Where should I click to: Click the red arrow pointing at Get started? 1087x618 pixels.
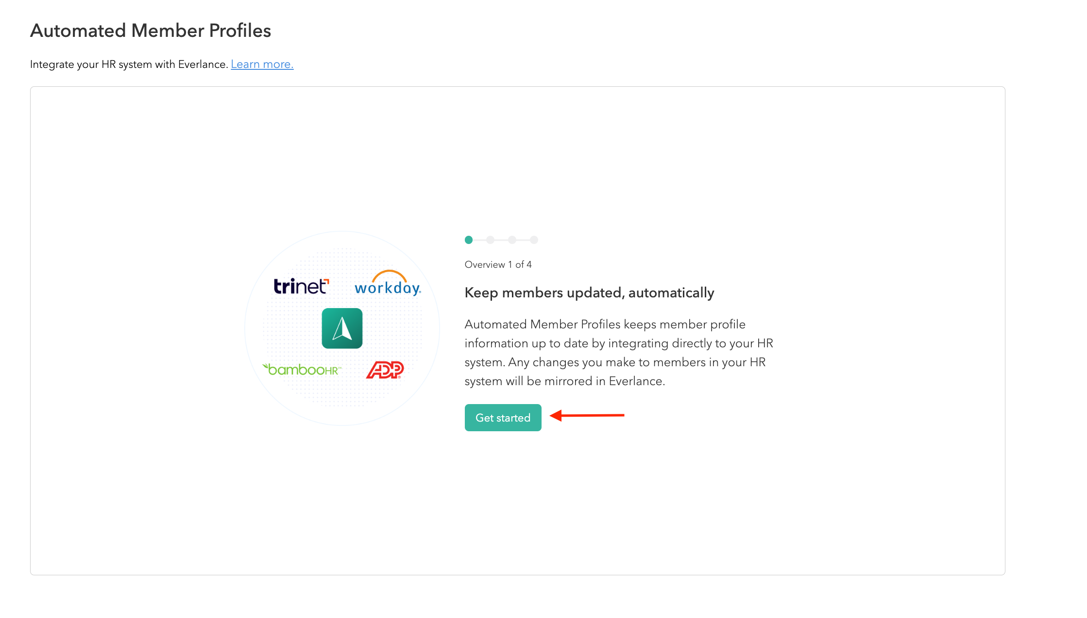click(587, 415)
